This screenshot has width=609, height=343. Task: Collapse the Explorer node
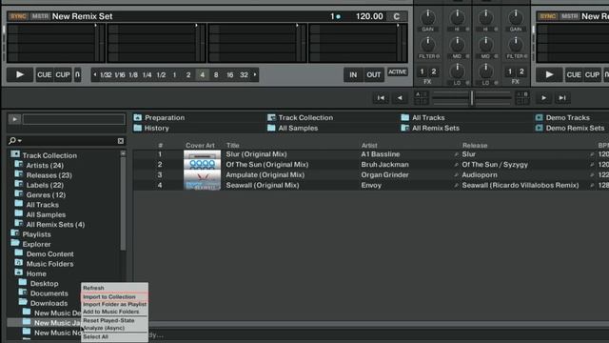36,244
